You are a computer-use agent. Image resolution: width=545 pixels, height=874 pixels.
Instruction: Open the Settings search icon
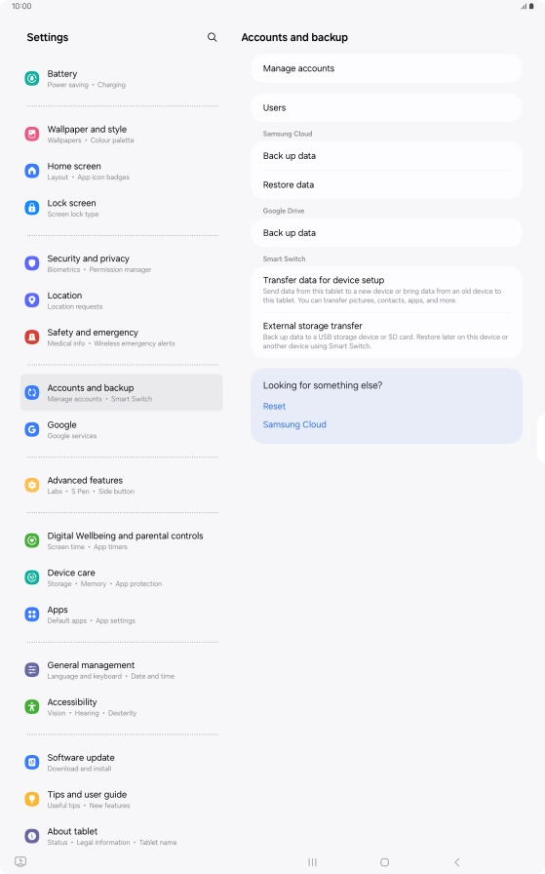[x=212, y=37]
